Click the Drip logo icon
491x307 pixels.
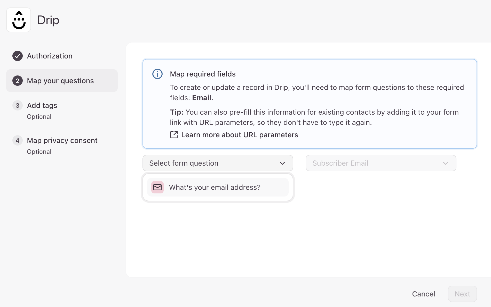[19, 20]
